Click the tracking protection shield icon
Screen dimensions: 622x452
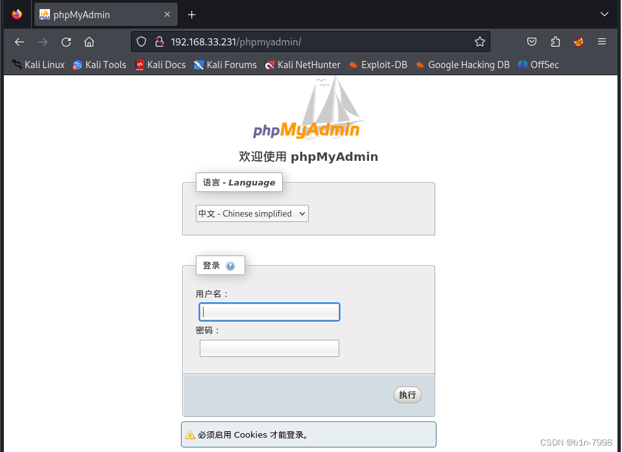pyautogui.click(x=141, y=42)
